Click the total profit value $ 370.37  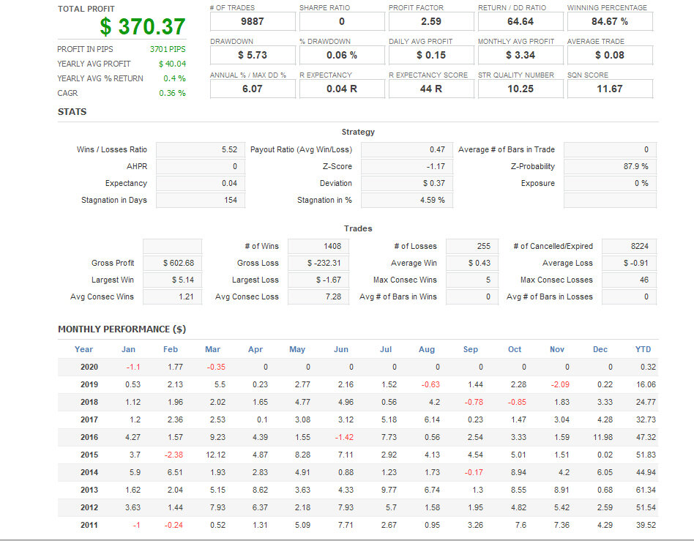[x=143, y=26]
